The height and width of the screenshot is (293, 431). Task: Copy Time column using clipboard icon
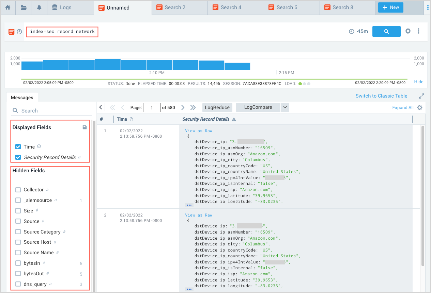point(132,119)
